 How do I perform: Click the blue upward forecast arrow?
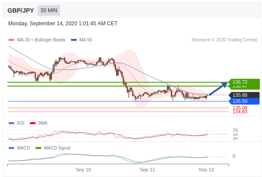point(218,89)
